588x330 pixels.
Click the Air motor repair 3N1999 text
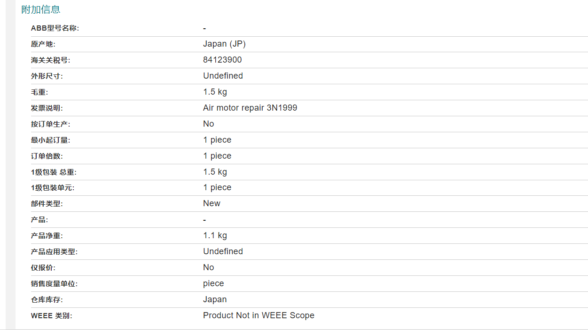click(250, 108)
